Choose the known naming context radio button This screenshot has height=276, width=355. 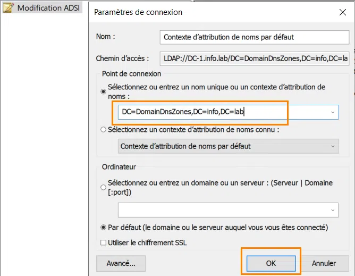click(x=104, y=129)
